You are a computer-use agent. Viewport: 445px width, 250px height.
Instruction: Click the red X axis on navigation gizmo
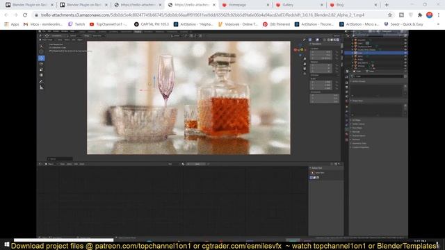pos(295,50)
